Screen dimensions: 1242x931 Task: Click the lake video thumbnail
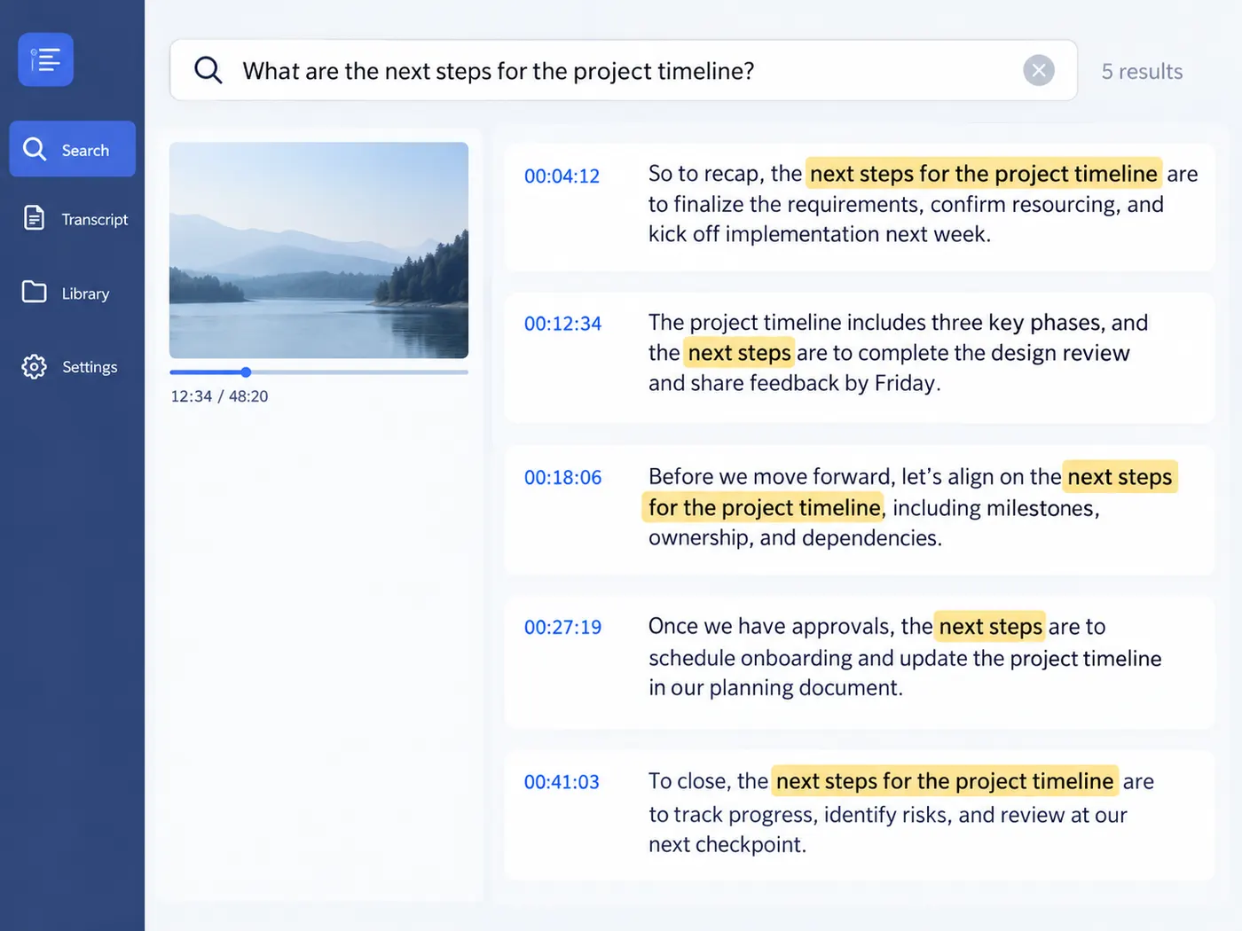[318, 250]
